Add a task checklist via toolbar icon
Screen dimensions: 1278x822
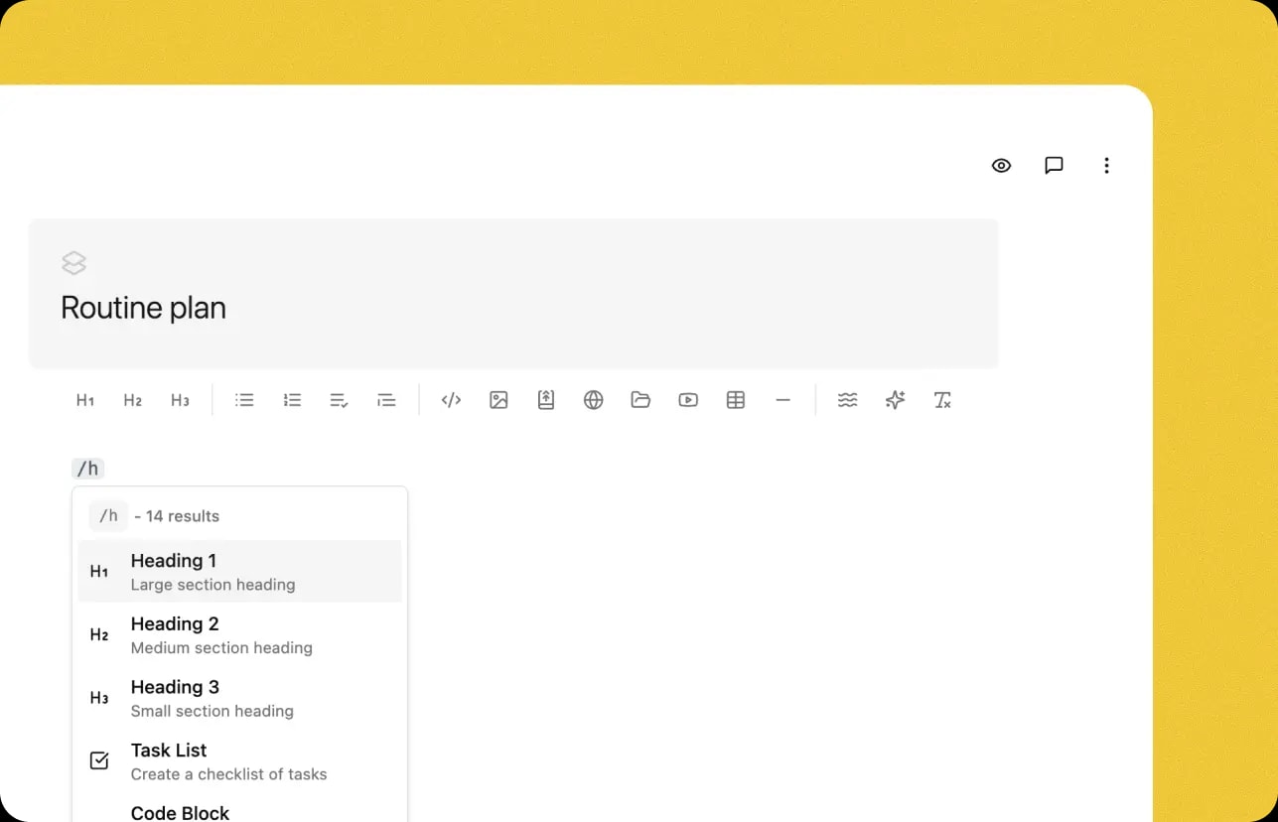pos(339,400)
